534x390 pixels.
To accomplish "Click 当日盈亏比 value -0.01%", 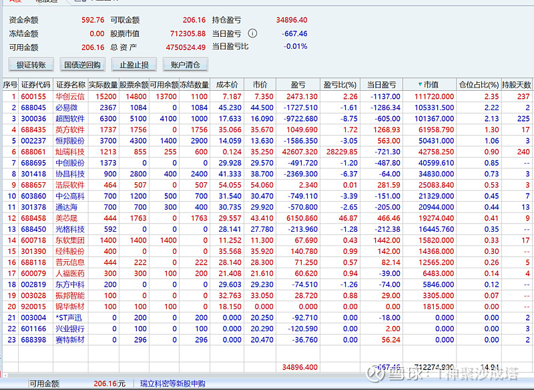I will 295,46.
